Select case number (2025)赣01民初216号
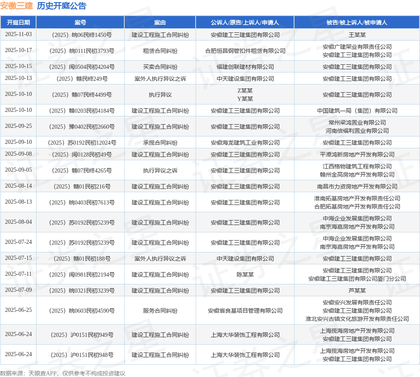This screenshot has width=420, height=377. [82, 186]
